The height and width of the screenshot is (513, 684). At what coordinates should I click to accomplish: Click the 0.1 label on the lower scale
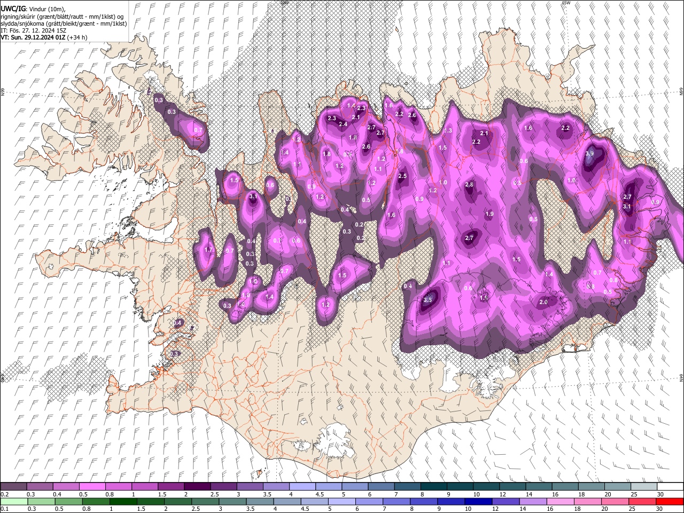click(x=5, y=509)
